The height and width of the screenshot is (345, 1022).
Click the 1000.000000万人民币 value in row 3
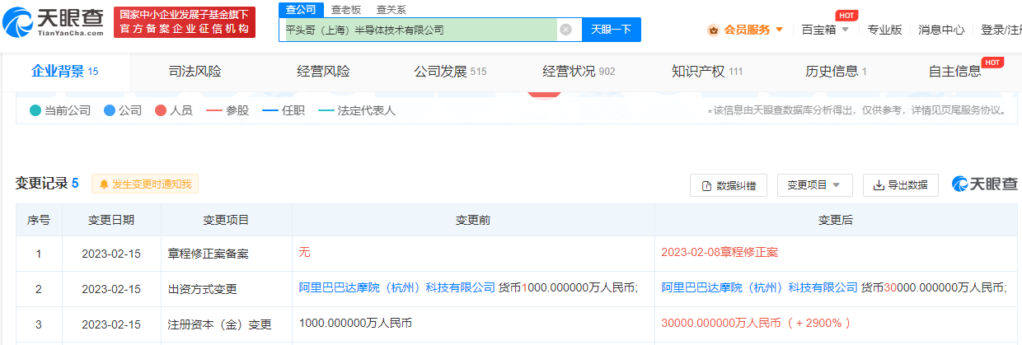(x=355, y=323)
